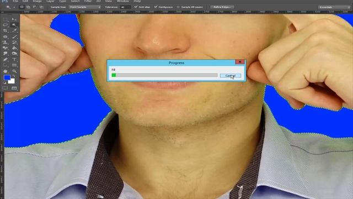Open the Window menu
The width and height of the screenshot is (353, 199).
click(122, 1)
